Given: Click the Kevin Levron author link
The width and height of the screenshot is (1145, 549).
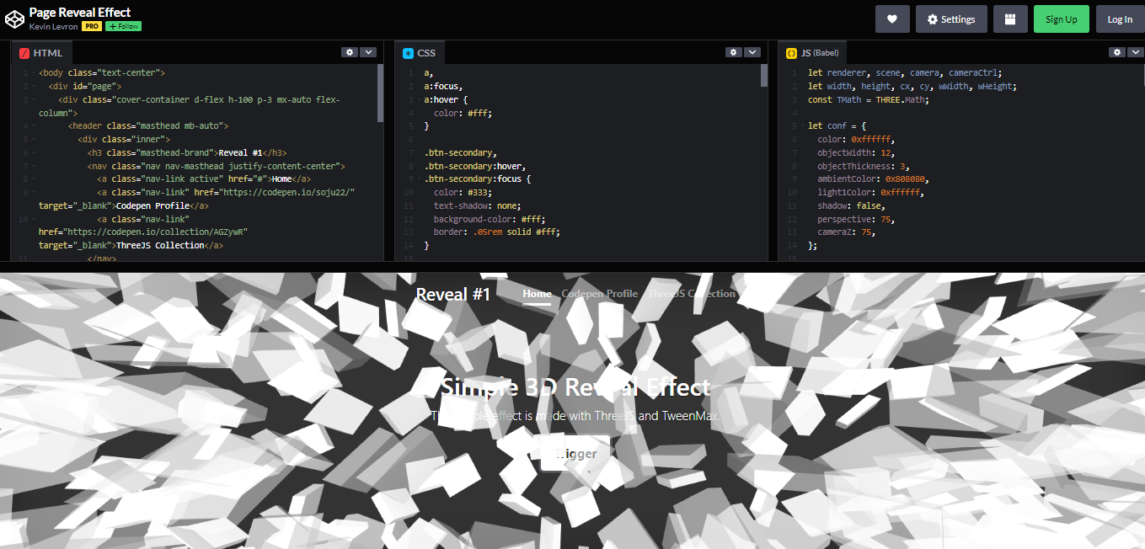Looking at the screenshot, I should point(54,26).
